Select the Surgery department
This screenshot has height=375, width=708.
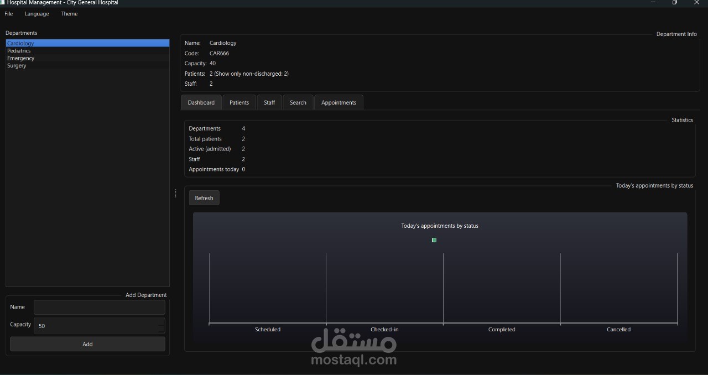pyautogui.click(x=87, y=65)
